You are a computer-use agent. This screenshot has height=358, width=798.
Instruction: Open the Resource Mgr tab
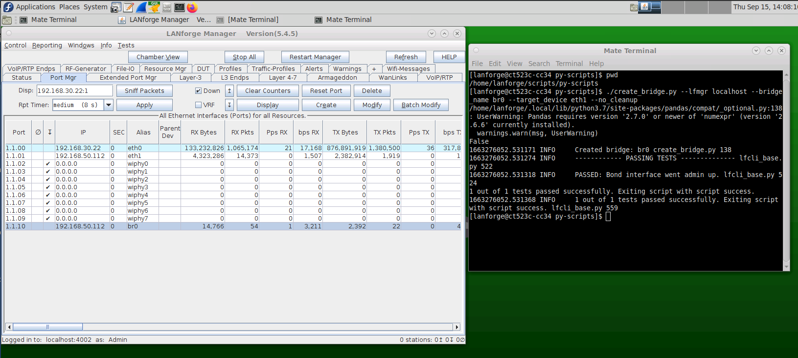(x=165, y=69)
